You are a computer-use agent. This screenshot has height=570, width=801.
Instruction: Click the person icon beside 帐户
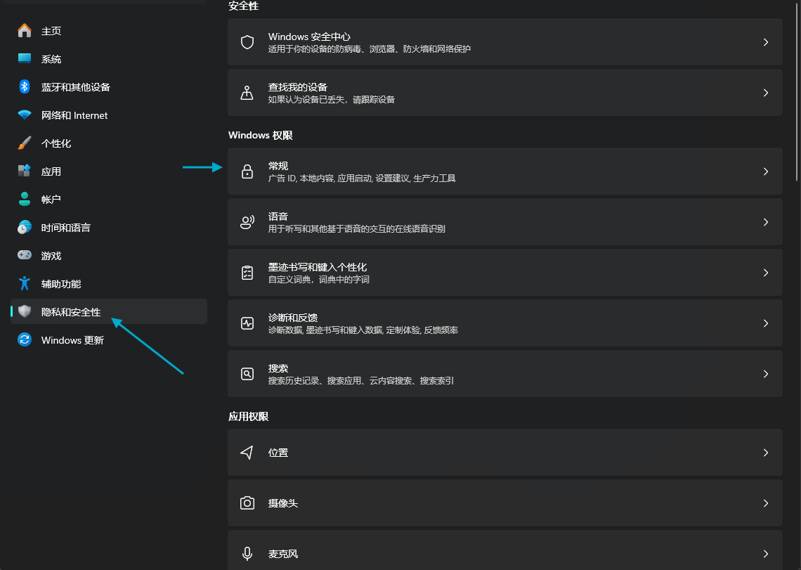pos(25,200)
